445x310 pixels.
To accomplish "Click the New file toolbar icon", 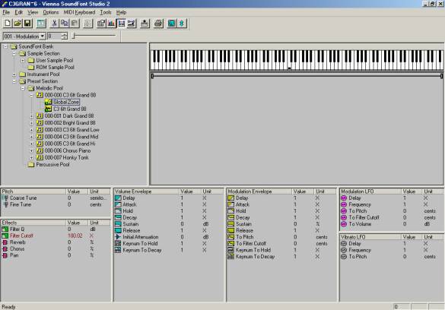I will [8, 24].
